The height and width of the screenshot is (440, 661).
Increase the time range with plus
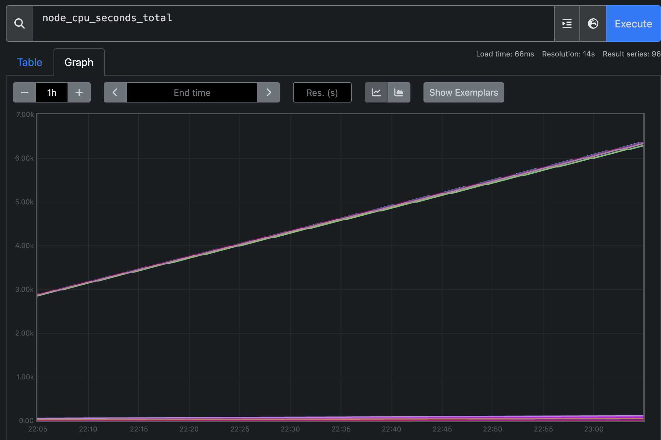79,93
